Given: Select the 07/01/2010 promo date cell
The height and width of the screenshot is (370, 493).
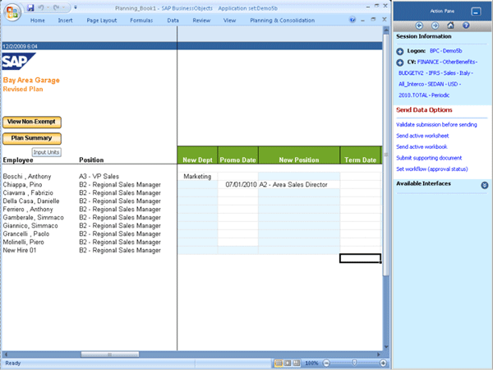Looking at the screenshot, I should 238,185.
